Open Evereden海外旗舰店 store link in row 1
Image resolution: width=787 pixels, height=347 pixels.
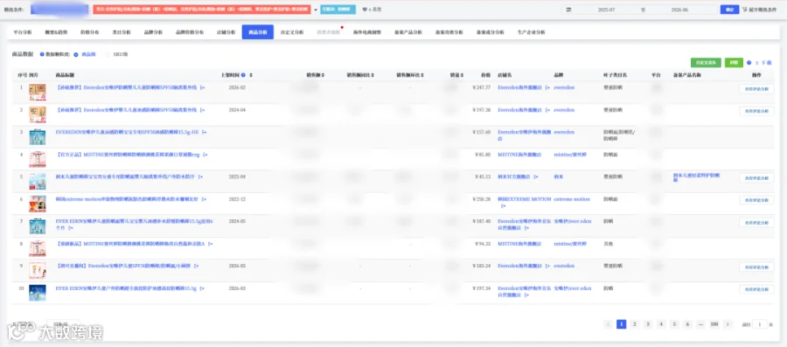520,87
